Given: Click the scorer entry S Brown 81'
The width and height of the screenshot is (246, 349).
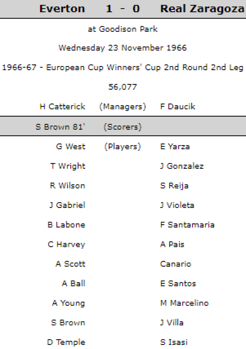Looking at the screenshot, I should (60, 127).
